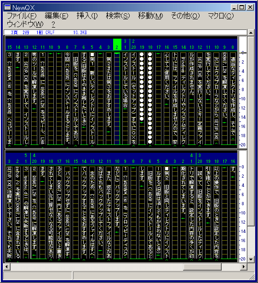Image resolution: width=258 pixels, height=283 pixels.
Task: Open the ファイル(F) menu
Action: [x=22, y=16]
